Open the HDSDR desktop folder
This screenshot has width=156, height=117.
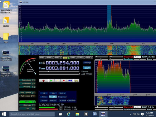pyautogui.click(x=6, y=22)
